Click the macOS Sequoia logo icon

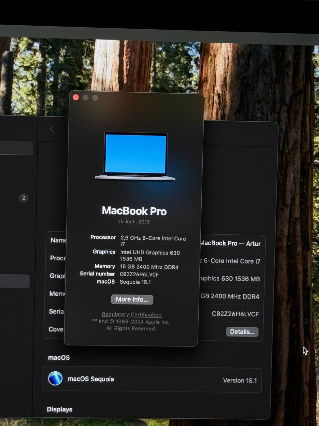click(55, 378)
